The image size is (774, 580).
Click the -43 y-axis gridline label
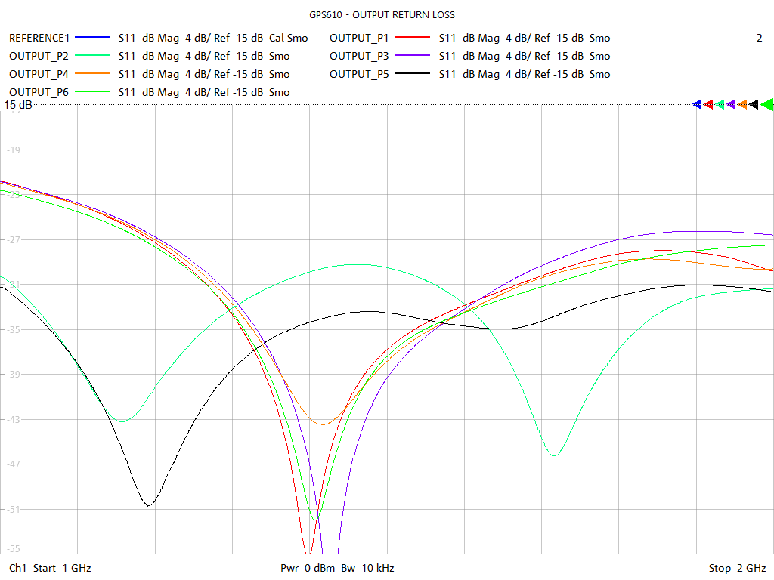click(x=14, y=419)
